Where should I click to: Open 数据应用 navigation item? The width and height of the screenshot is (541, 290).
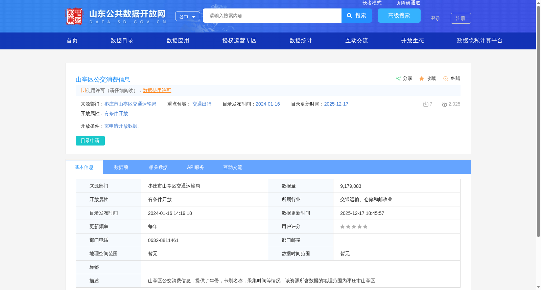(x=178, y=41)
